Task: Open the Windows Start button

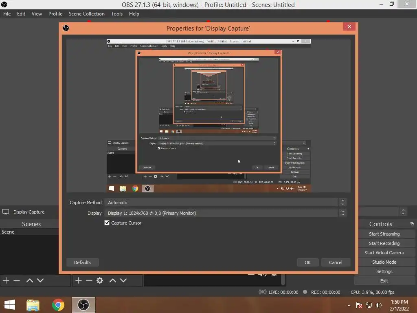Action: tap(10, 305)
